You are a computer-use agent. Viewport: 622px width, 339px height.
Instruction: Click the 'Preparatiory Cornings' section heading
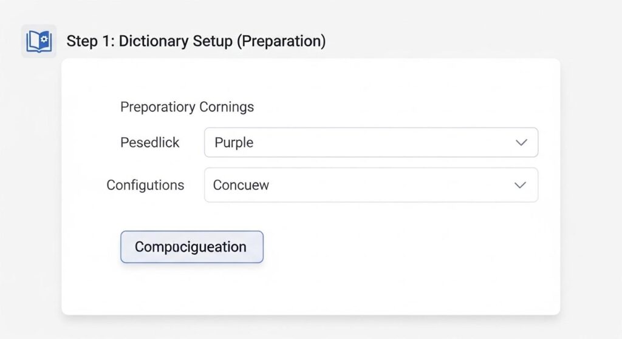click(x=187, y=107)
